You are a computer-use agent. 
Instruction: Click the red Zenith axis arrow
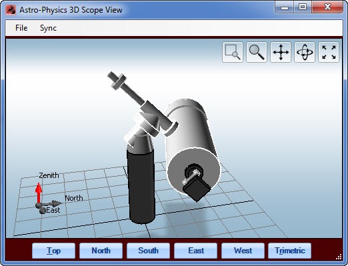click(39, 193)
